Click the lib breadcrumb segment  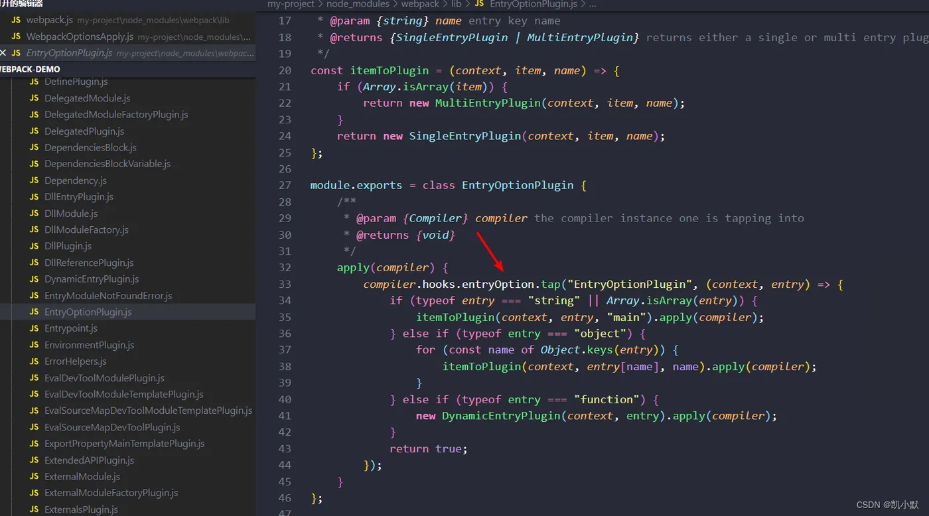457,4
